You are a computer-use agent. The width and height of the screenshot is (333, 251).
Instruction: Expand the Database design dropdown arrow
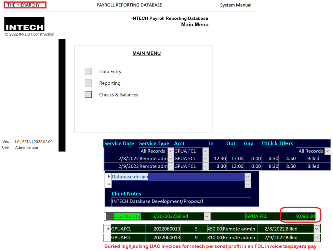pos(247,177)
